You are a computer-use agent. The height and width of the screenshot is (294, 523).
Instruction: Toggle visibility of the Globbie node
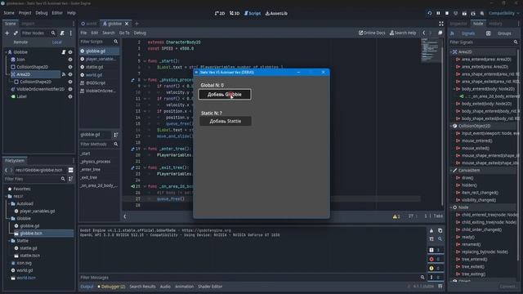(70, 52)
